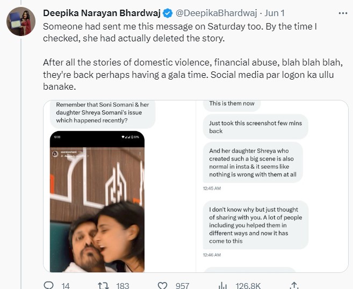
Task: Click the "Just took this screenshot" message bubble
Action: tap(255, 127)
